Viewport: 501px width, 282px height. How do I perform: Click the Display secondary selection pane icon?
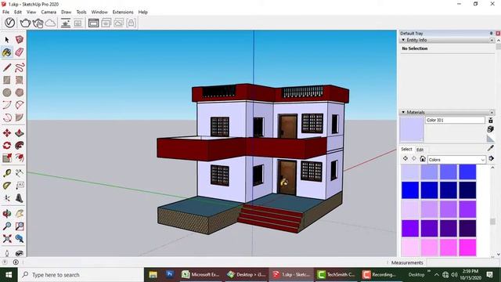point(491,120)
